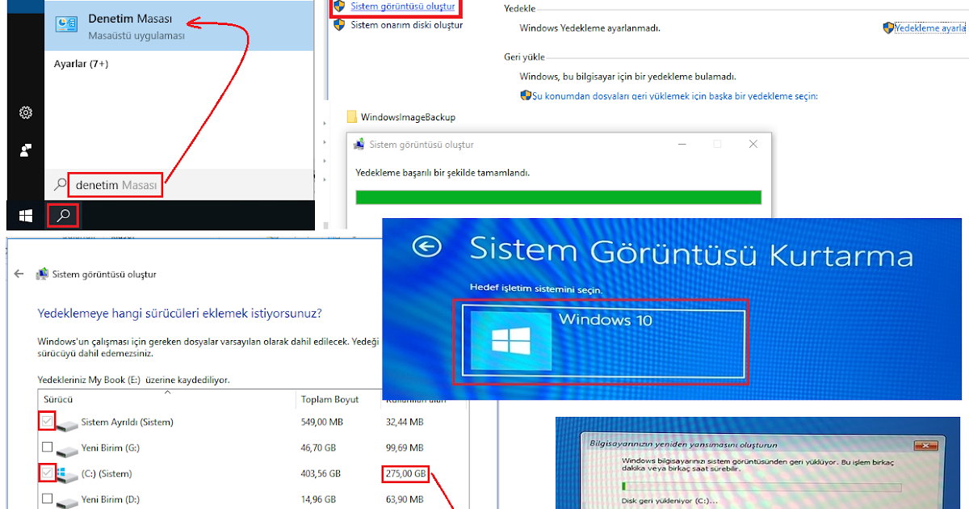This screenshot has height=509, width=969.
Task: Click the shield icon beside Sistem onarım diski oluştur
Action: click(x=339, y=25)
